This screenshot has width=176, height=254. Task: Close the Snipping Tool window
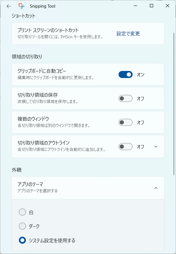(167, 6)
